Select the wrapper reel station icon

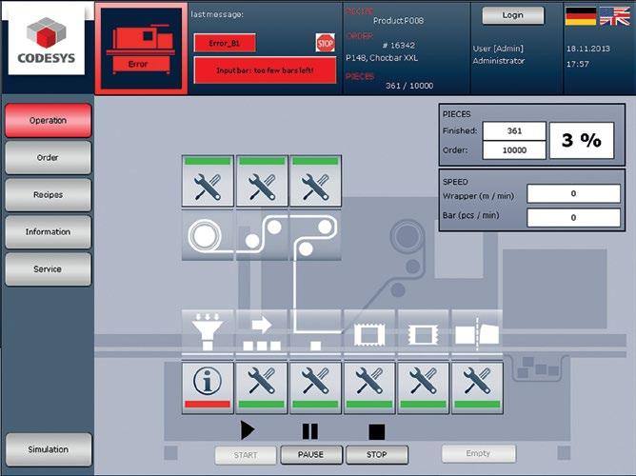coord(208,235)
